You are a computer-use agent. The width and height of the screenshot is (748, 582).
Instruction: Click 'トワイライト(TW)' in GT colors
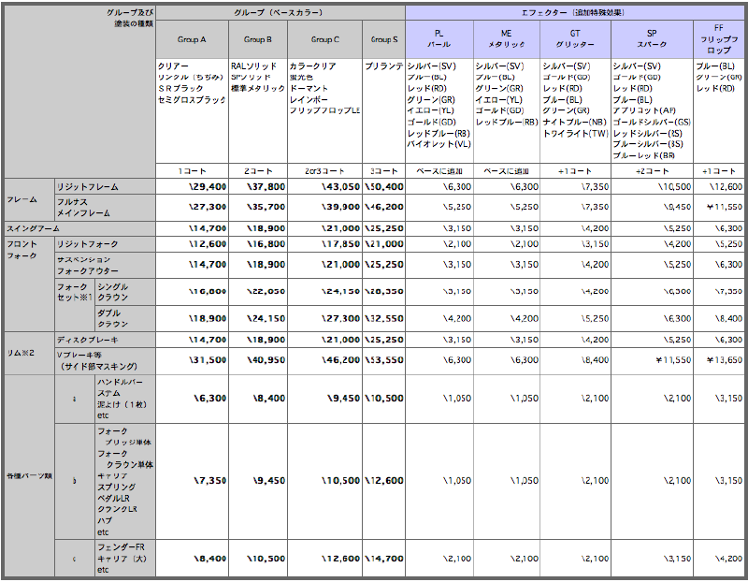575,134
